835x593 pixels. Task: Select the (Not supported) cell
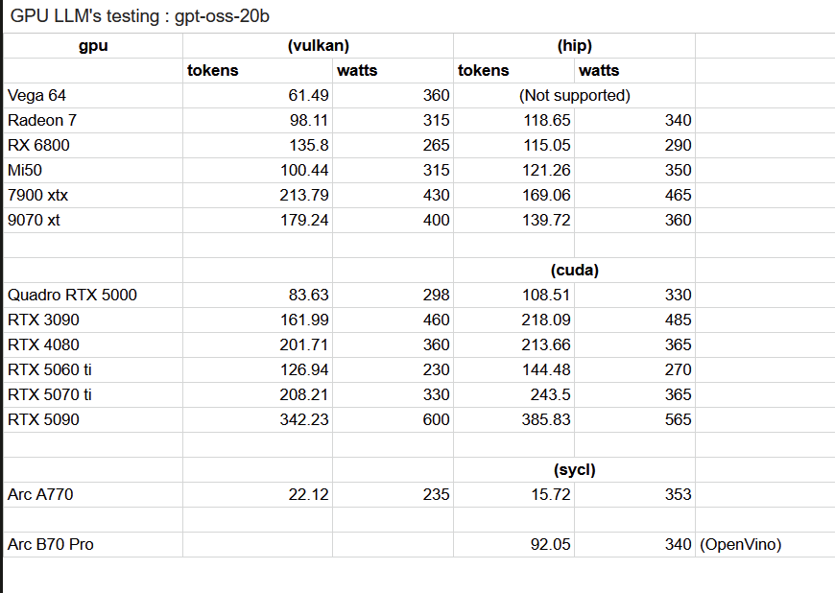[574, 95]
